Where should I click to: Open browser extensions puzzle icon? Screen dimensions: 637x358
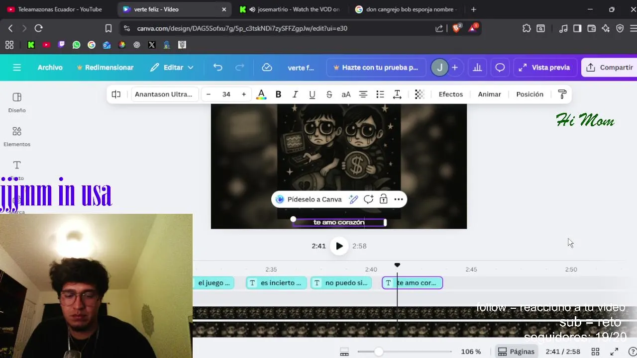point(527,28)
